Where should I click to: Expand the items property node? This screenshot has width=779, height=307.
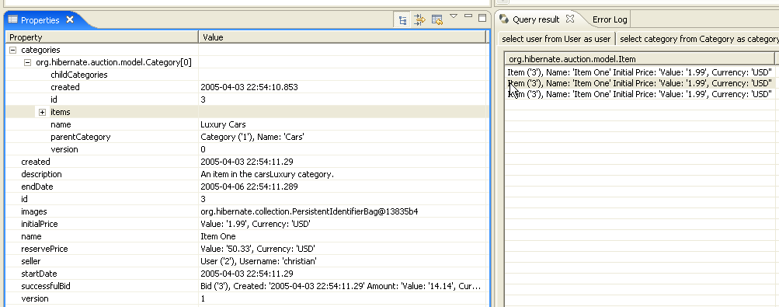point(42,112)
